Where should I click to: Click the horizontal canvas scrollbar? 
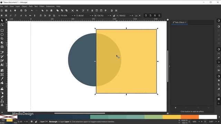(x=80, y=113)
